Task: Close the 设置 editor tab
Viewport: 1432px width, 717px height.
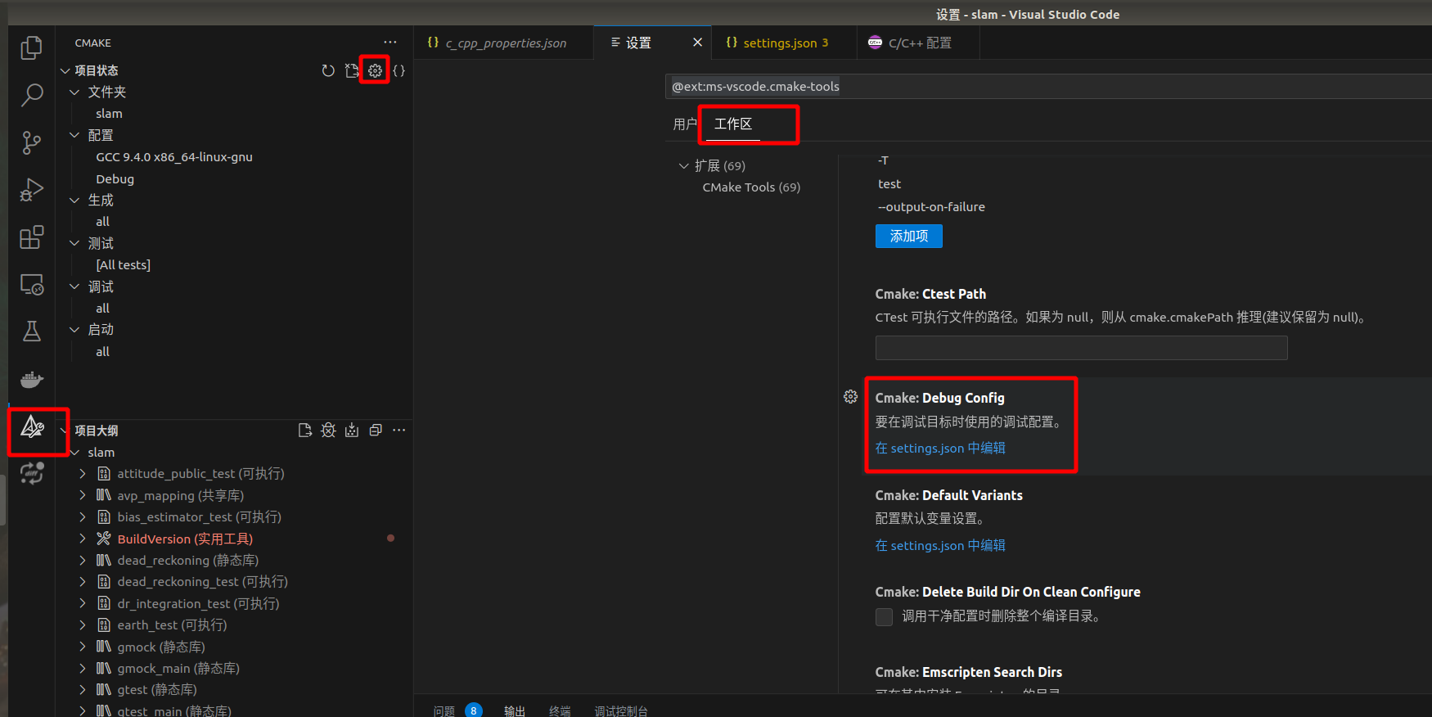Action: pyautogui.click(x=697, y=43)
